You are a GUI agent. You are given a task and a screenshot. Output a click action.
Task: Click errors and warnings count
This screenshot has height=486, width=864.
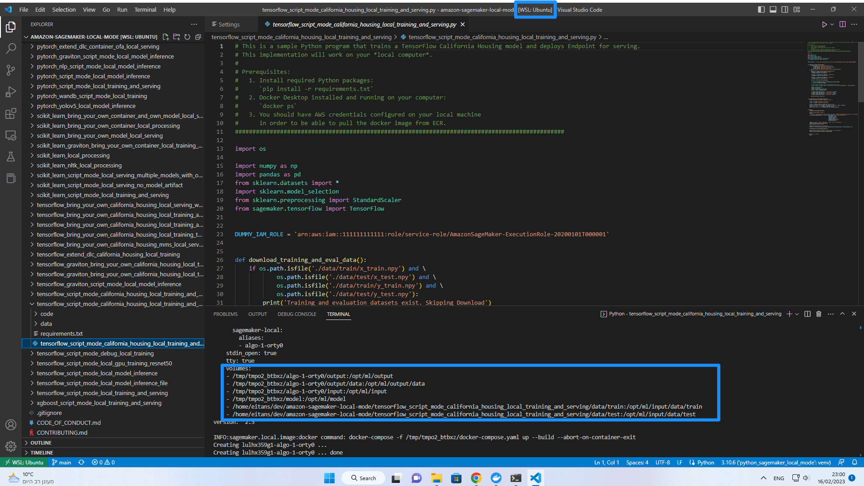[x=103, y=462]
